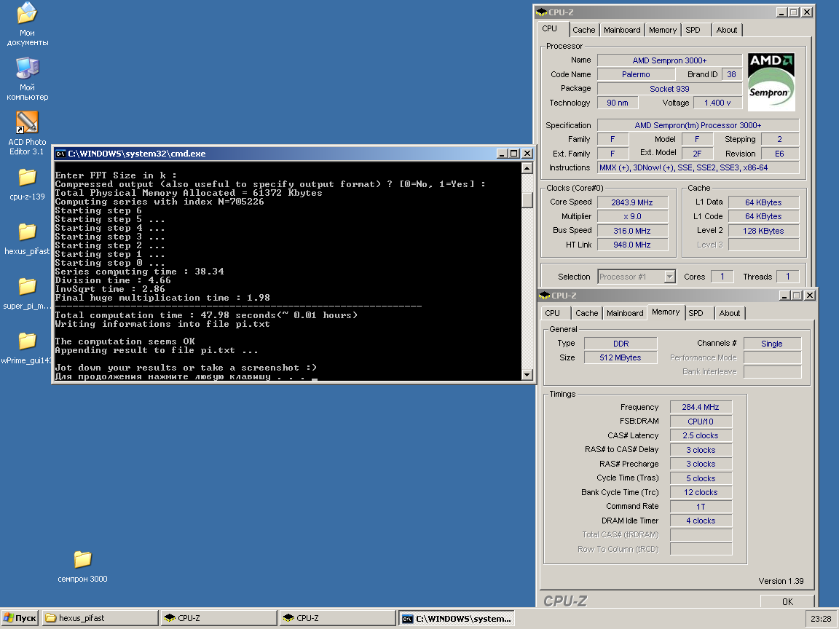The image size is (839, 629).
Task: Switch to Cache tab in lower CPU-Z window
Action: [x=587, y=313]
